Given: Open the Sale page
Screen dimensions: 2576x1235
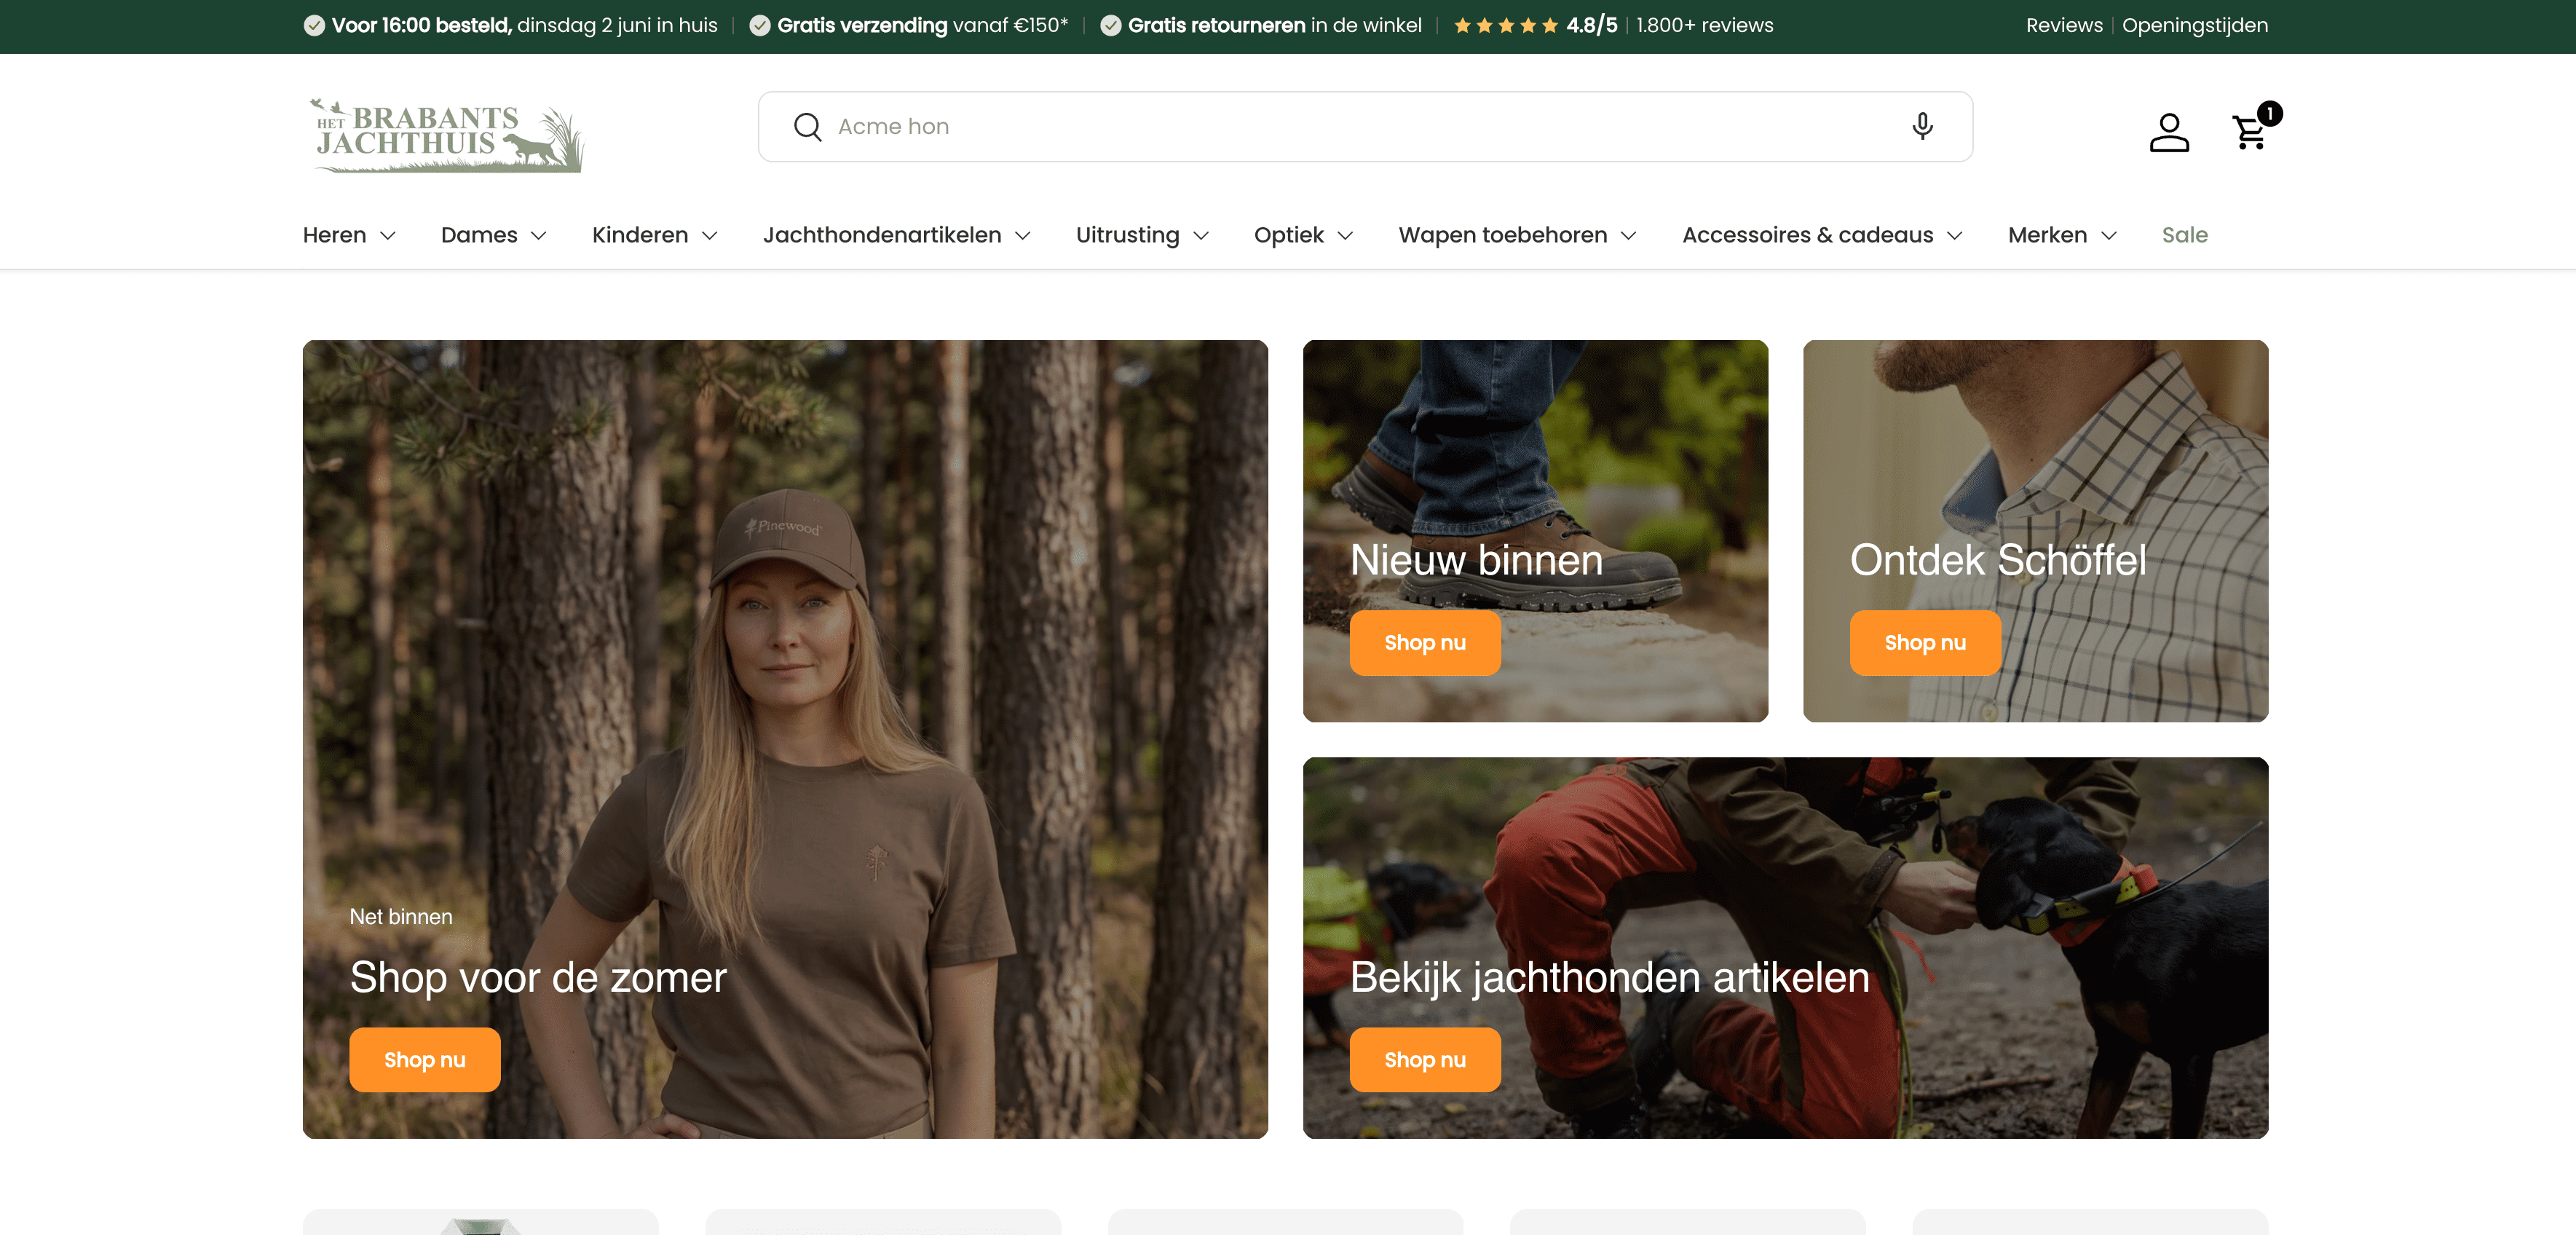Looking at the screenshot, I should click(2184, 235).
